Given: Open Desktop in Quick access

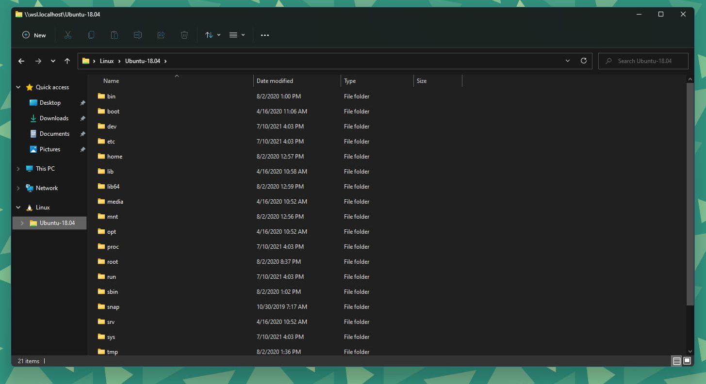Looking at the screenshot, I should 50,103.
